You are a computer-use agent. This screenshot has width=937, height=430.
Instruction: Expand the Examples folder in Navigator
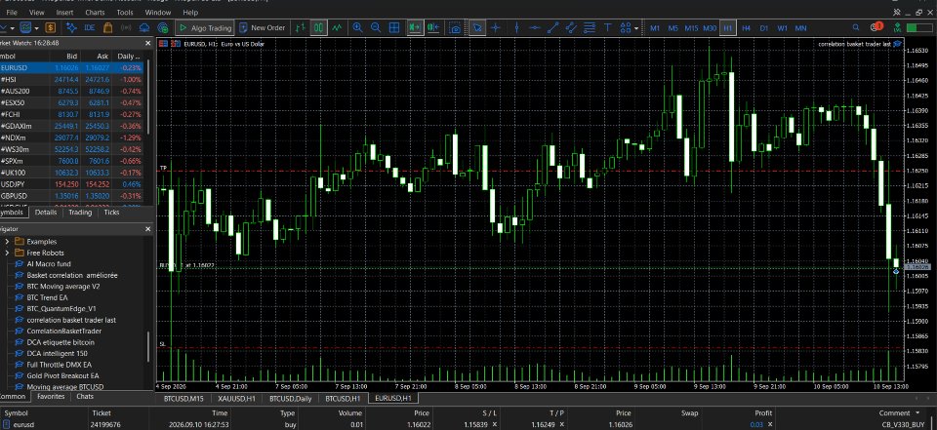tap(7, 241)
